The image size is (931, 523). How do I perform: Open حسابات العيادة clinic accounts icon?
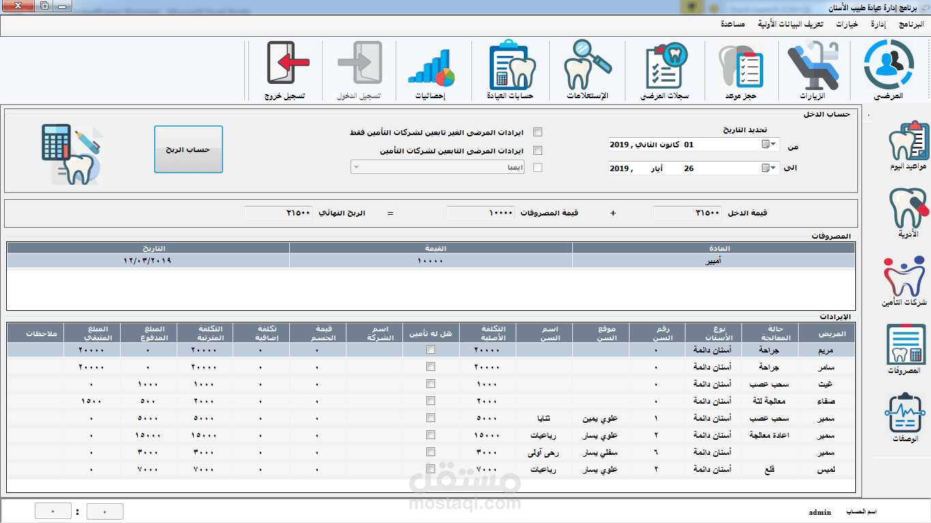(x=512, y=68)
